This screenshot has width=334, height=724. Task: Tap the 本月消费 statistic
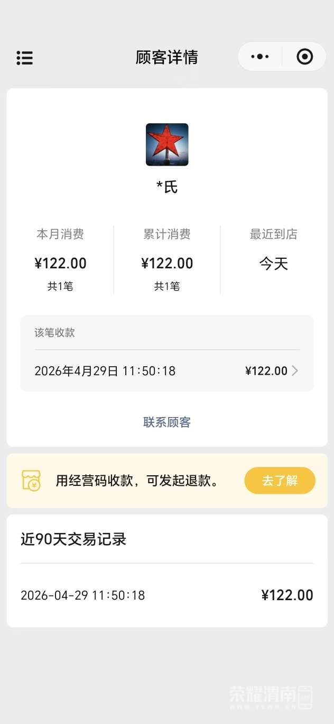pyautogui.click(x=60, y=259)
